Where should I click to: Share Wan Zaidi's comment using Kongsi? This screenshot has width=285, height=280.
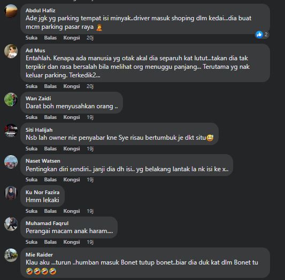tap(72, 117)
